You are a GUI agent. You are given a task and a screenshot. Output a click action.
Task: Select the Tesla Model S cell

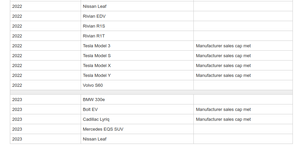[137, 55]
